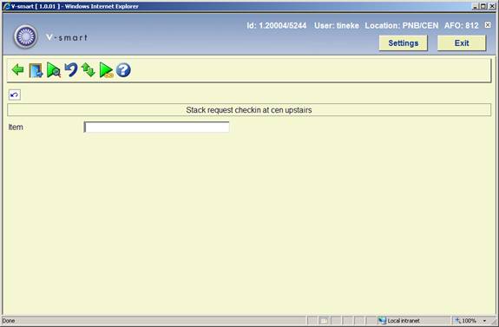Focus the Item input field
The width and height of the screenshot is (499, 327).
(156, 128)
